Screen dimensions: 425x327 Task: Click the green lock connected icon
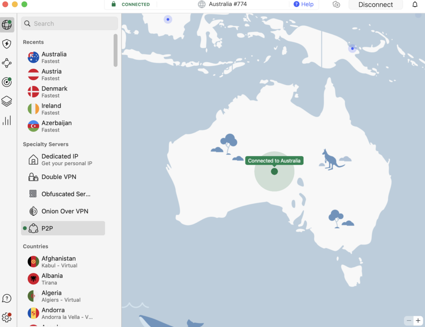(114, 4)
